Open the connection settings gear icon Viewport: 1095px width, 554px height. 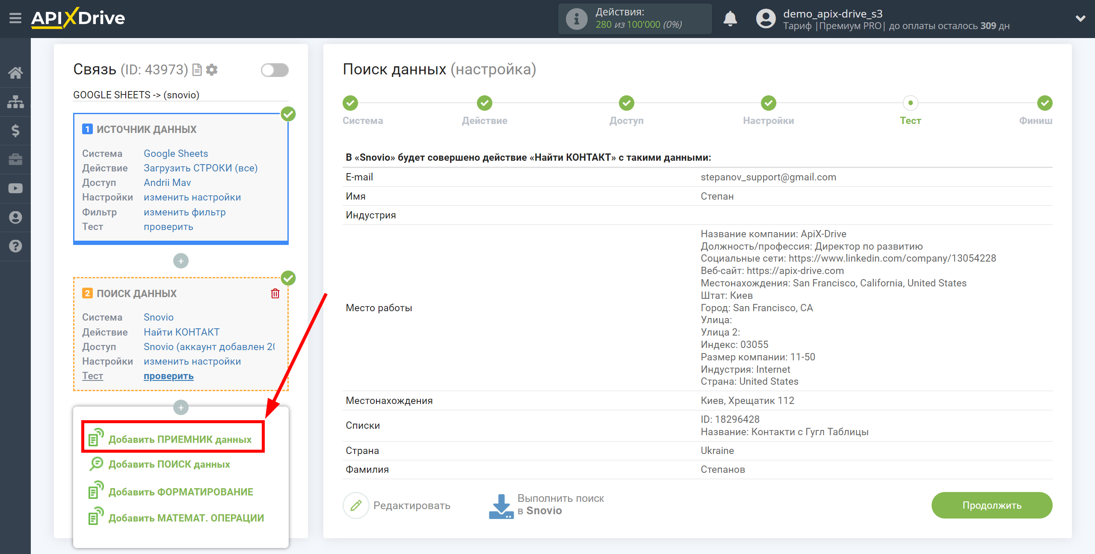point(212,70)
